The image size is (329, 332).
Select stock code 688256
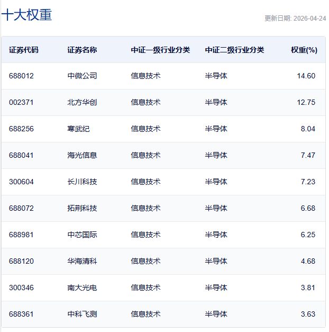[x=21, y=129]
